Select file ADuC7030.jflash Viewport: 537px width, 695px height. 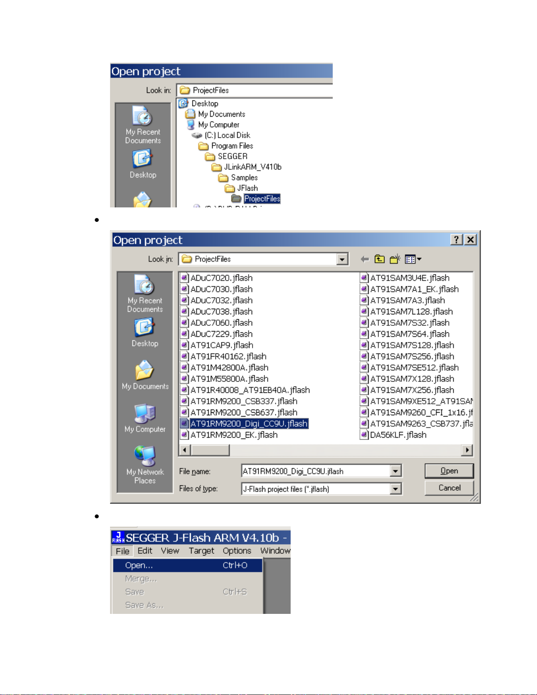pyautogui.click(x=217, y=289)
